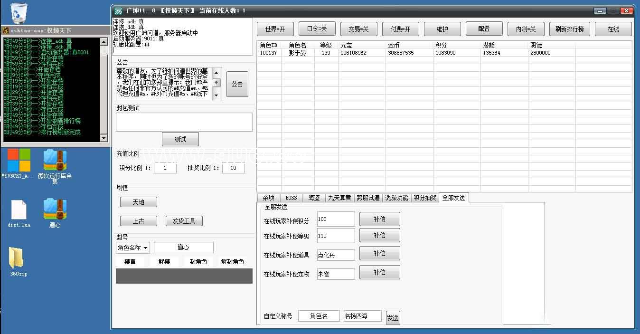Click the asktao console window icon
Screen dimensions: 640x334
(6, 30)
